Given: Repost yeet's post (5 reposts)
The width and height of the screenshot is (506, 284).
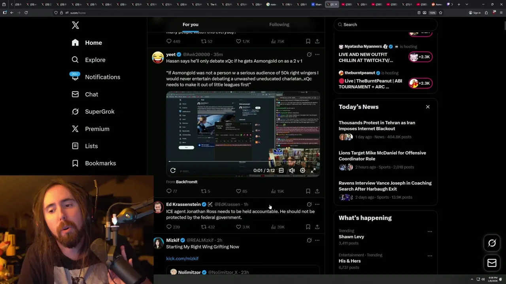Looking at the screenshot, I should [x=206, y=191].
